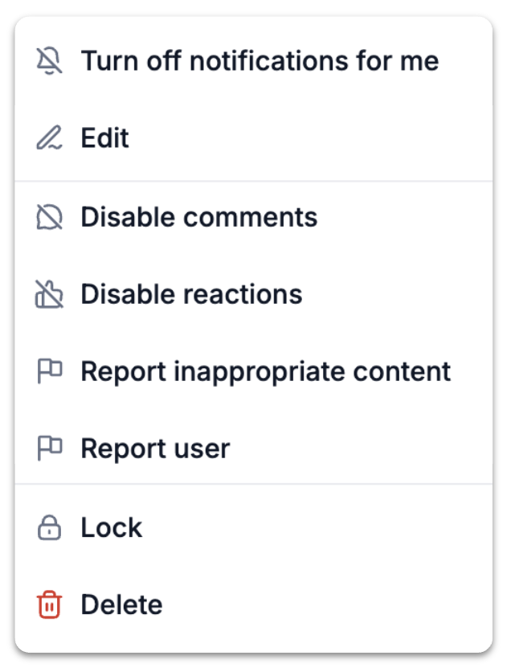The image size is (519, 672).
Task: Click the padlock Lock icon
Action: tap(49, 527)
